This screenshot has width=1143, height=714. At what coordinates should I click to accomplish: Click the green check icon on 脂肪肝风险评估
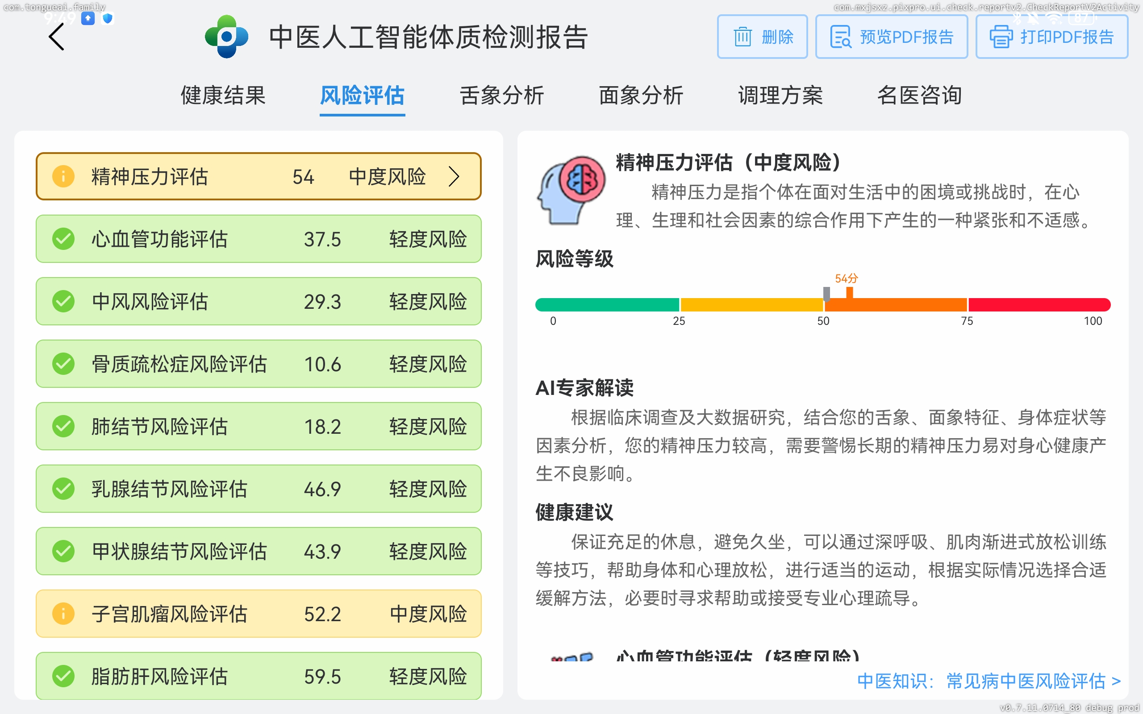click(63, 676)
